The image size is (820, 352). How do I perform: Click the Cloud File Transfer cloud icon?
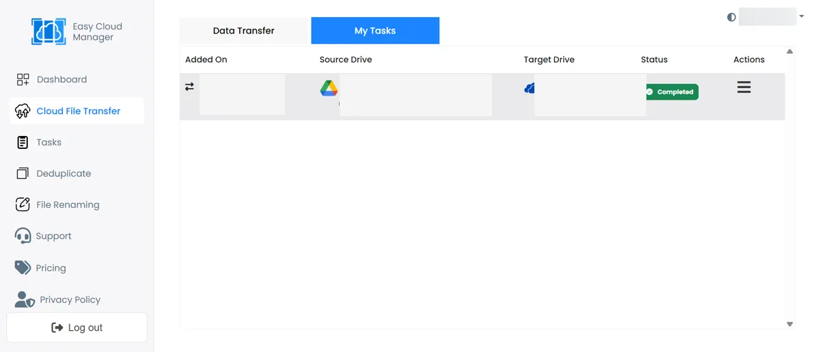pos(23,111)
